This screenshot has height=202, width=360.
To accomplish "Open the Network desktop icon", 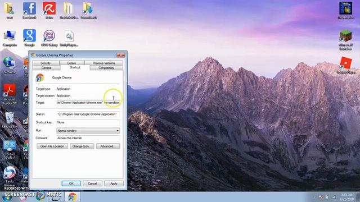I will pyautogui.click(x=10, y=65).
